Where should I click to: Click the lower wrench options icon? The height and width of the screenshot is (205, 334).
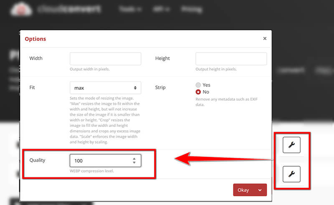tap(291, 174)
